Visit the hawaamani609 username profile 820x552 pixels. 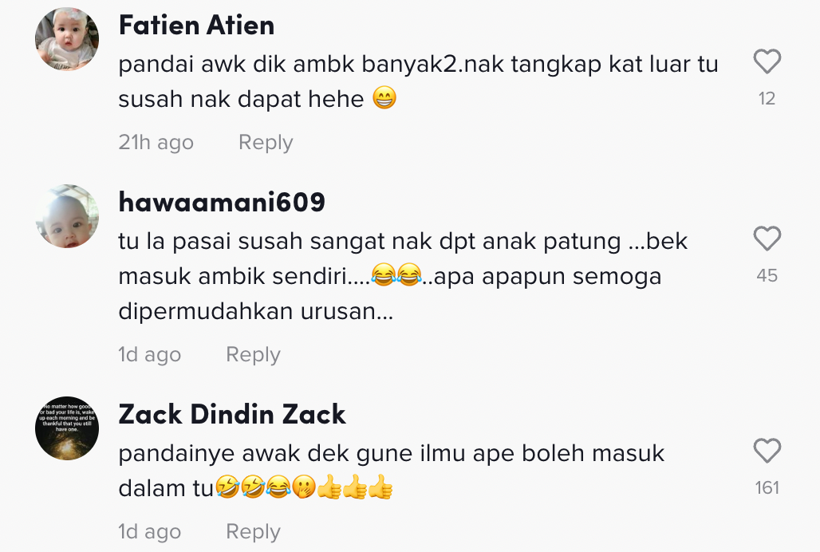coord(222,202)
